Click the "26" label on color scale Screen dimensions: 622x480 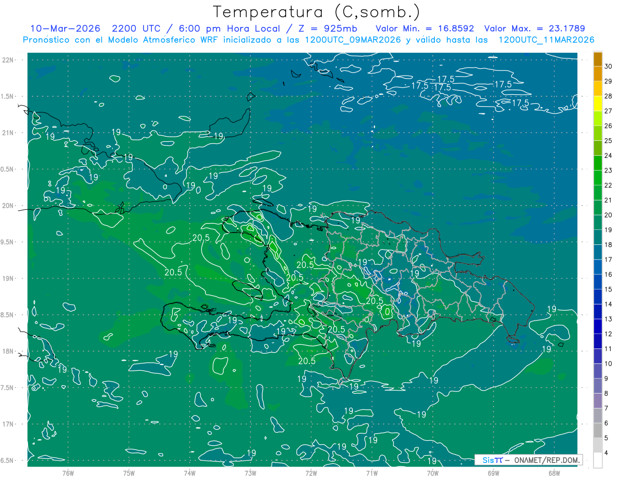click(609, 126)
